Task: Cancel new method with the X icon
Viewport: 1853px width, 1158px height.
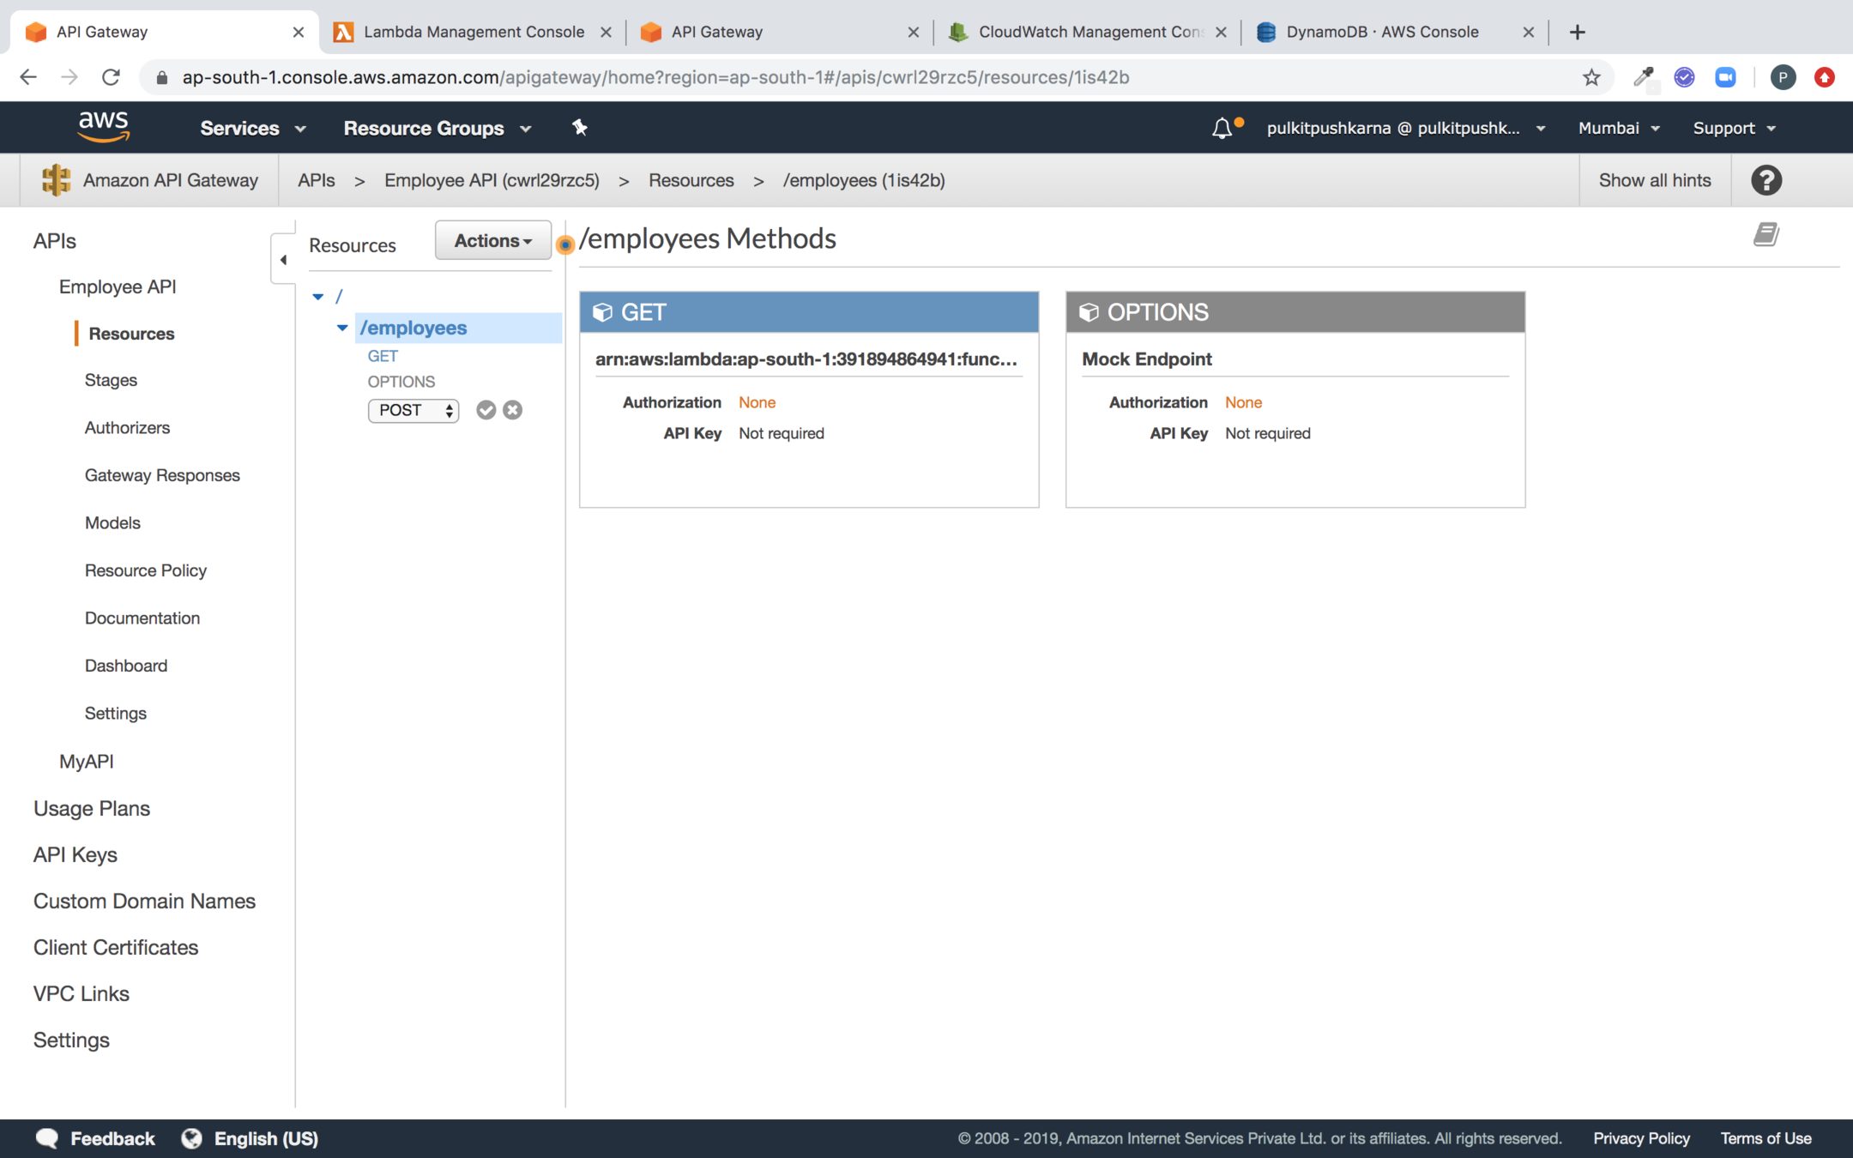Action: pos(513,410)
